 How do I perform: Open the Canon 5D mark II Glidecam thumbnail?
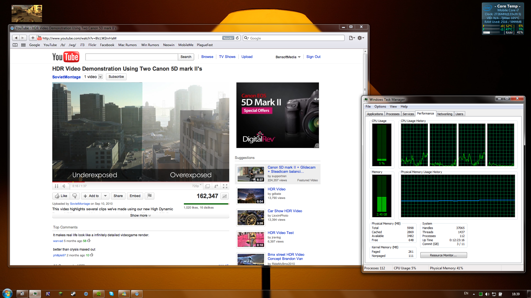(251, 174)
